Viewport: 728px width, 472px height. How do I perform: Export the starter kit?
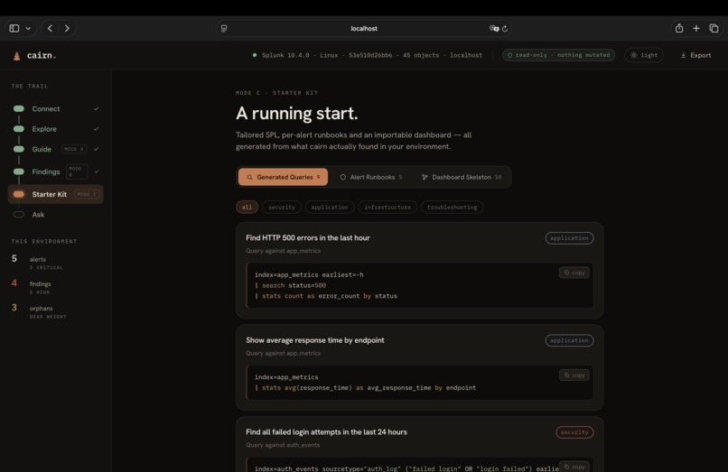[695, 55]
